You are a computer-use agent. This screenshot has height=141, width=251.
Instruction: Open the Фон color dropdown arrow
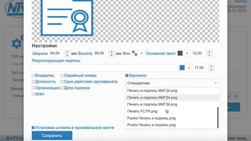tap(141, 53)
